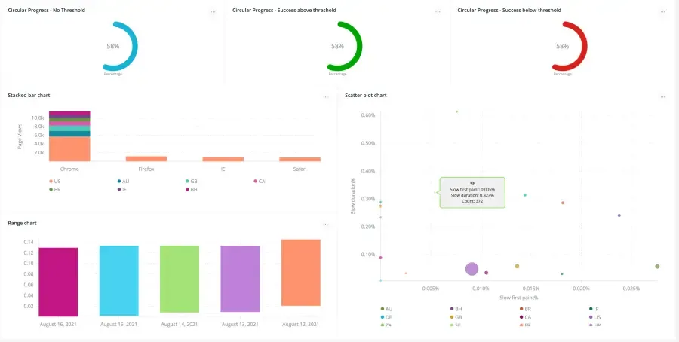Open options menu for Circular Progress No Threshold
Image resolution: width=679 pixels, height=342 pixels.
pos(214,12)
